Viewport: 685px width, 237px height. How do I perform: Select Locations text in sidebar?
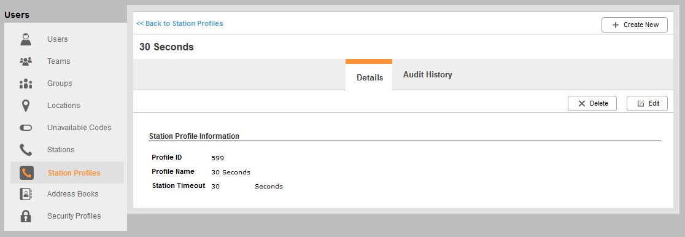click(x=64, y=106)
